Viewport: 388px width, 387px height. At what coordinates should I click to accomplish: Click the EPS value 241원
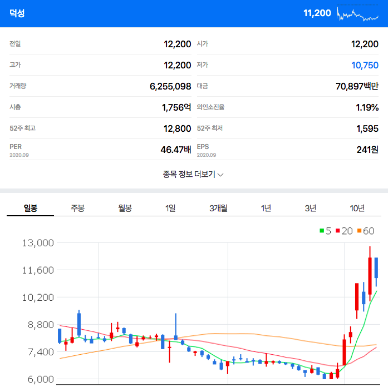pos(367,150)
